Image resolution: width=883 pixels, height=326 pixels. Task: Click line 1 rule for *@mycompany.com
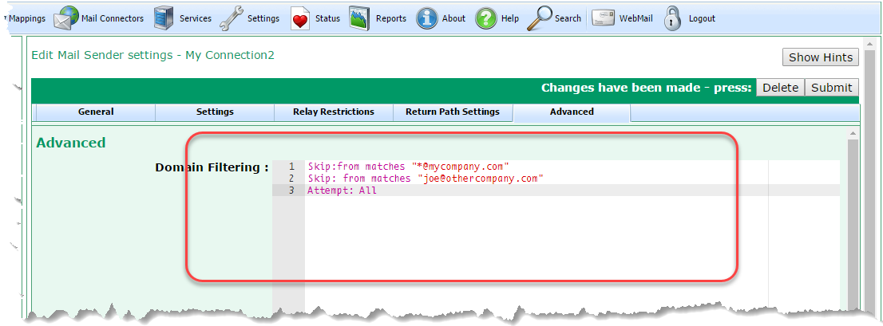[x=408, y=167]
